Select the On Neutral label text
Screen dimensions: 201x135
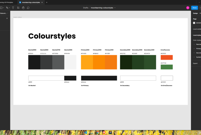click(32, 85)
